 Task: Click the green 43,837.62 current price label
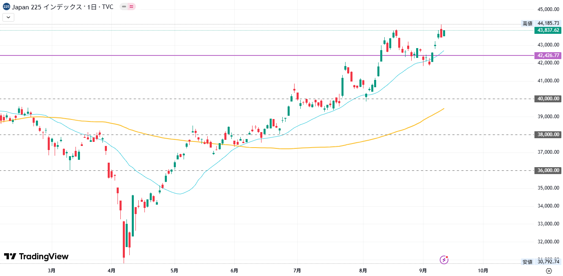[x=548, y=30]
